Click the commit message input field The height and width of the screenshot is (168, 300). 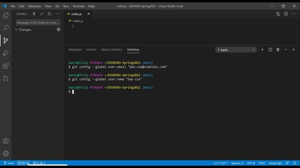click(38, 23)
